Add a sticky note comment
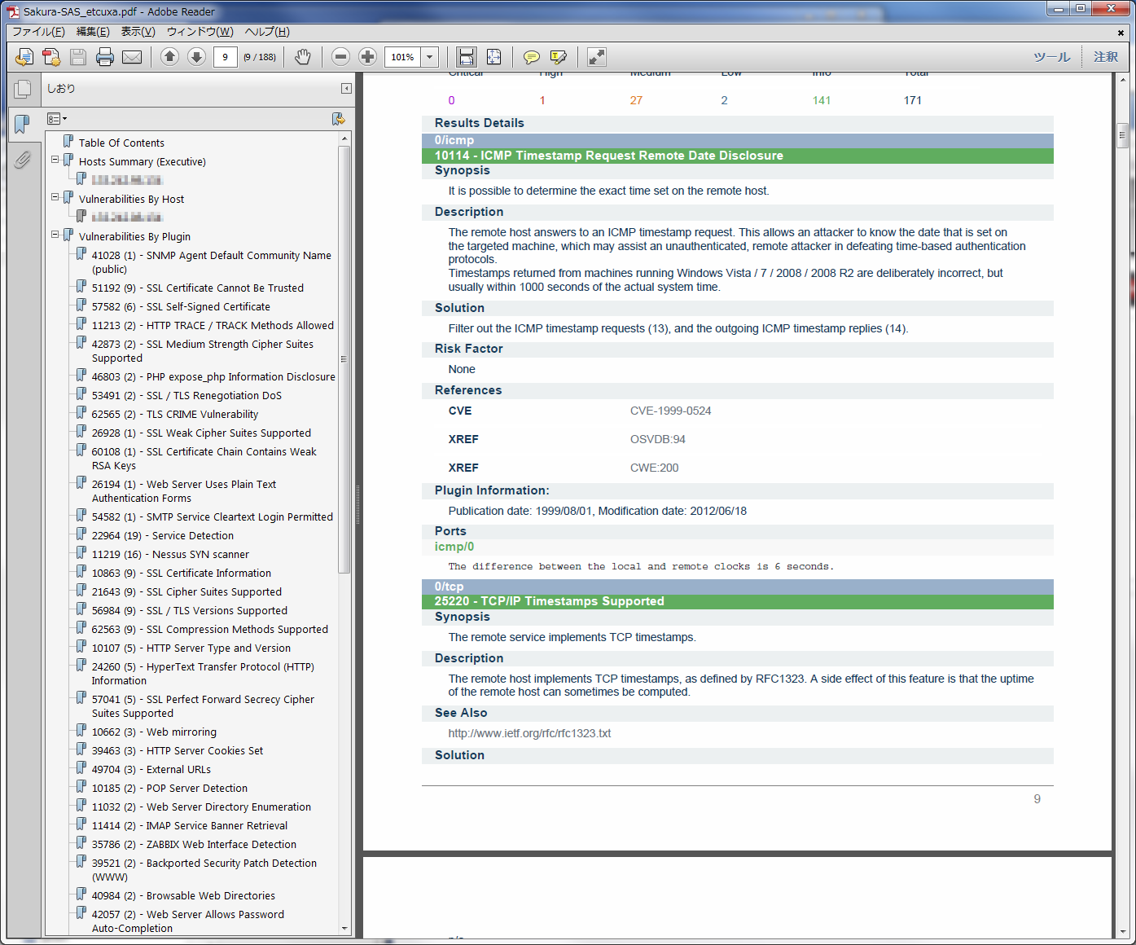This screenshot has height=945, width=1136. coord(531,57)
